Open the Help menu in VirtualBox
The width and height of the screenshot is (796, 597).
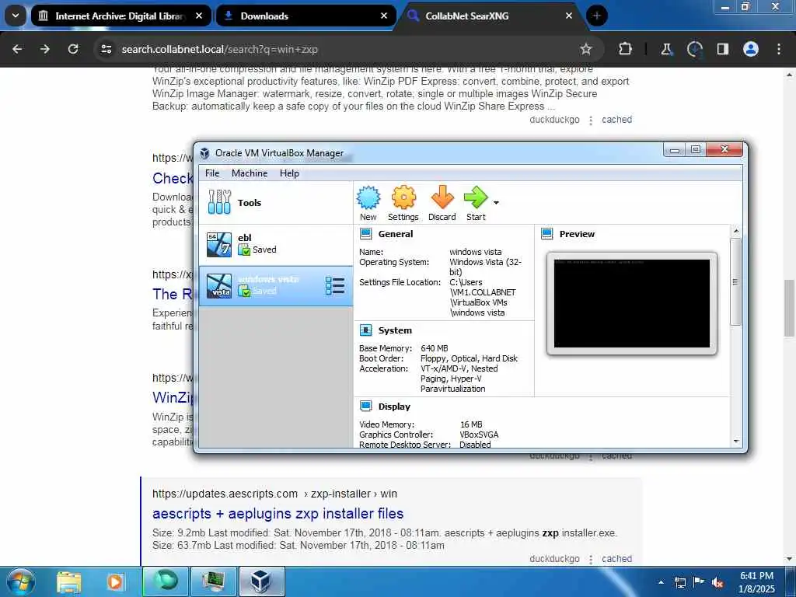point(289,173)
